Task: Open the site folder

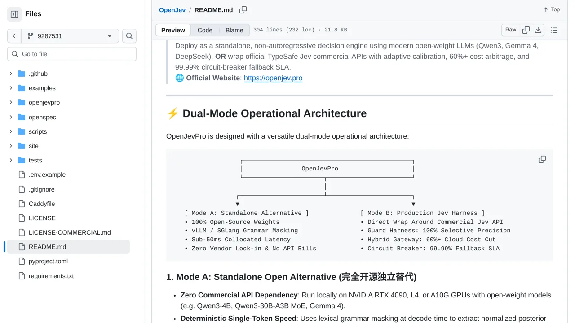Action: 34,146
